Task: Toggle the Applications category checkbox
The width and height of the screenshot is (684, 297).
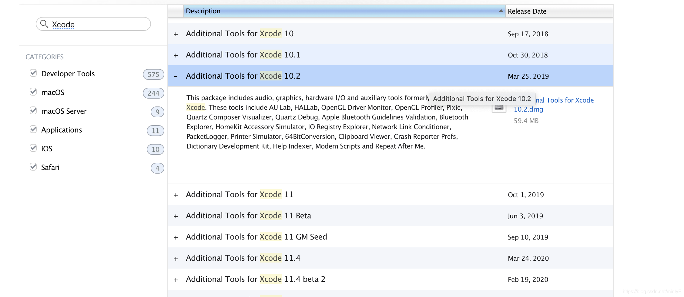Action: (33, 129)
